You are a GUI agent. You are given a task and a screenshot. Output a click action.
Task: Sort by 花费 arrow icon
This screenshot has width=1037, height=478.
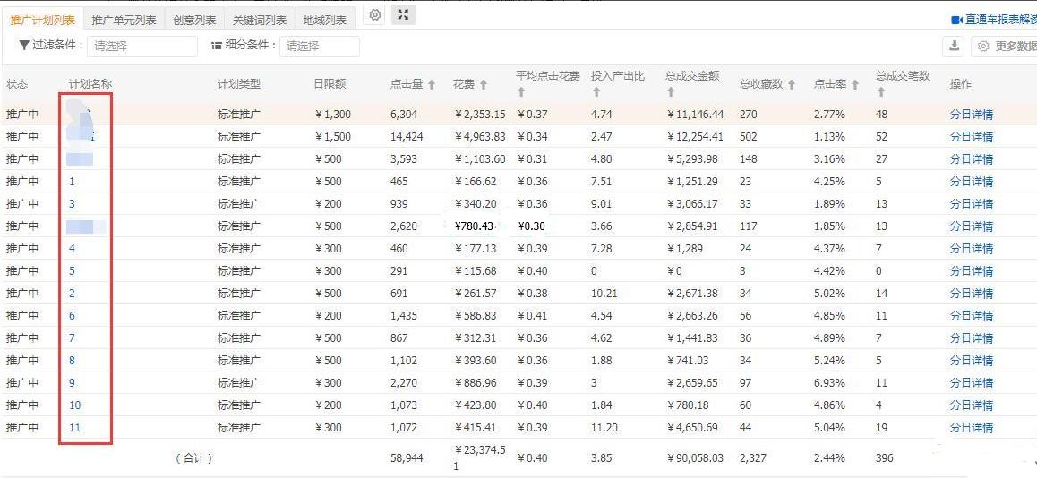click(484, 85)
